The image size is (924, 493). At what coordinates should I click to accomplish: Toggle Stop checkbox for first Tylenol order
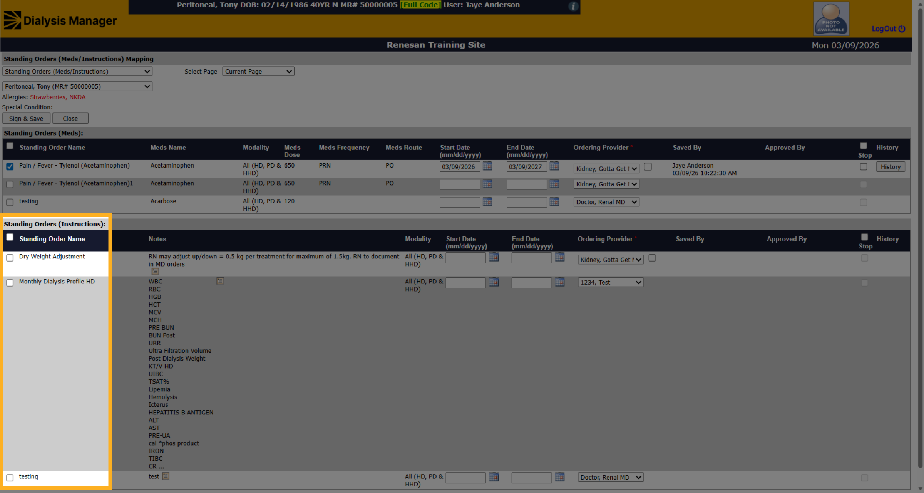864,167
